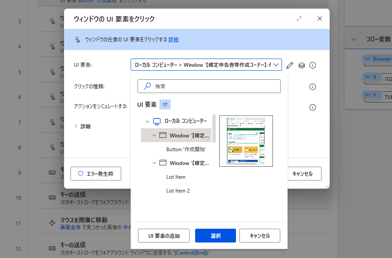Collapse the second Window '【確定... node
The image size is (392, 258).
point(154,163)
